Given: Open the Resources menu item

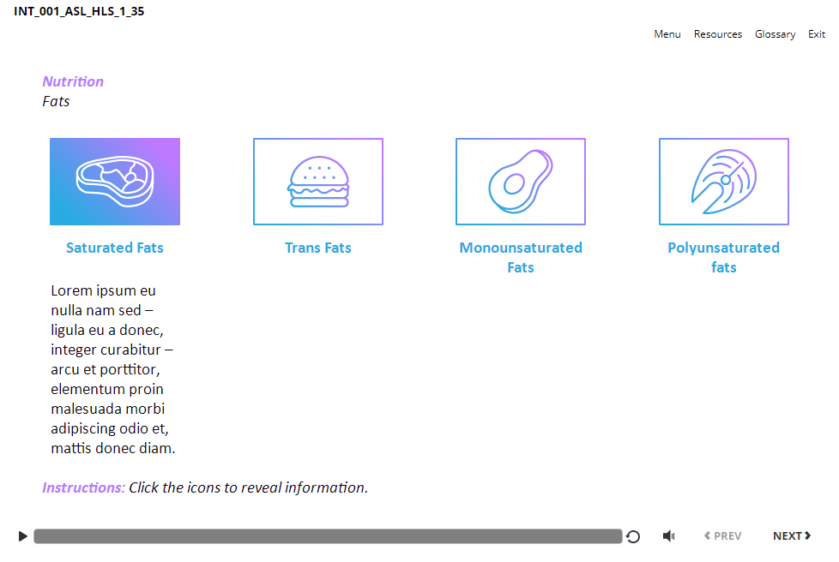Looking at the screenshot, I should coord(718,34).
